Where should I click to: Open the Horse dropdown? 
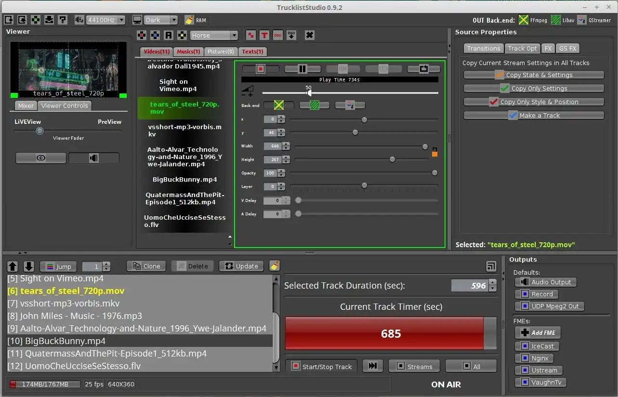pyautogui.click(x=213, y=35)
